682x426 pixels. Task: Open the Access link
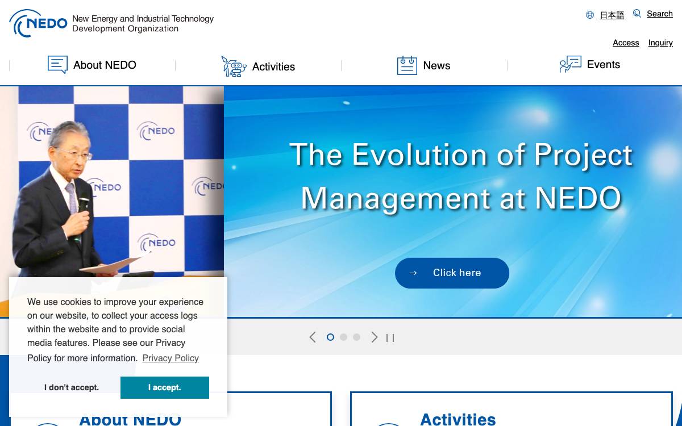(x=626, y=43)
